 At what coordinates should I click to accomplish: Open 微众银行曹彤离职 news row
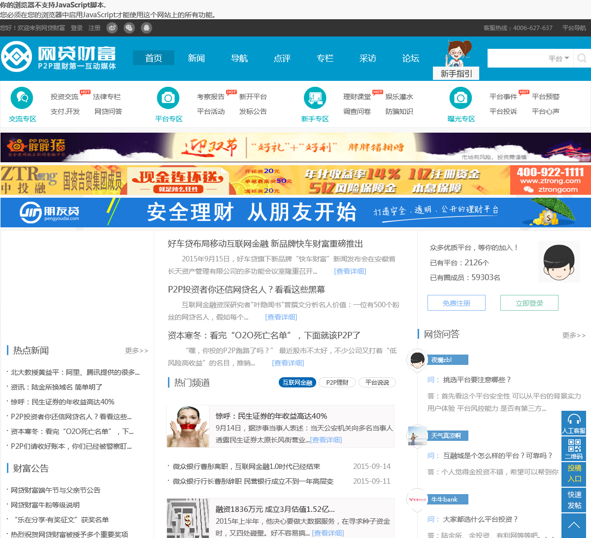pyautogui.click(x=246, y=466)
